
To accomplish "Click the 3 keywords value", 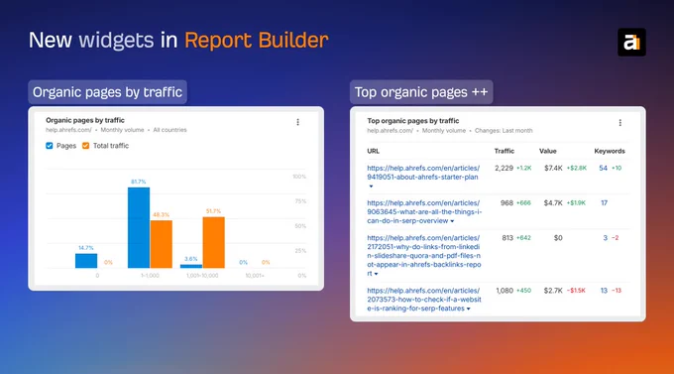I will pyautogui.click(x=606, y=238).
